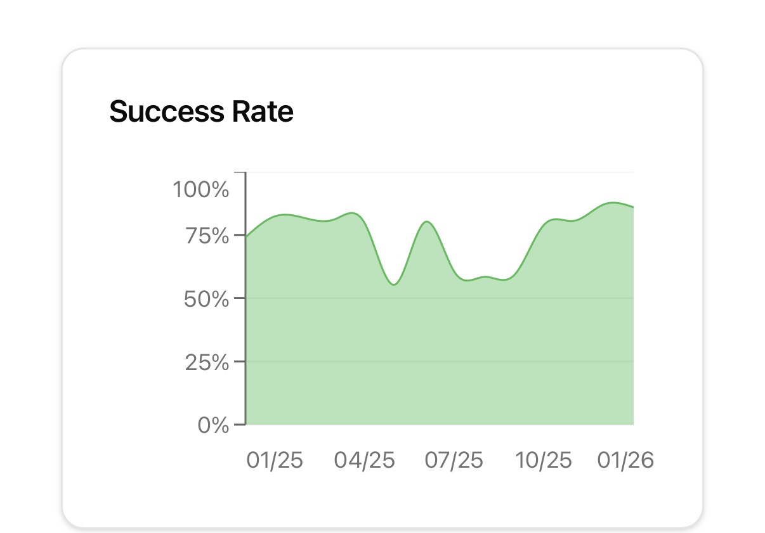This screenshot has height=533, width=765.
Task: Select the 04/25 x-axis date label
Action: click(x=365, y=461)
